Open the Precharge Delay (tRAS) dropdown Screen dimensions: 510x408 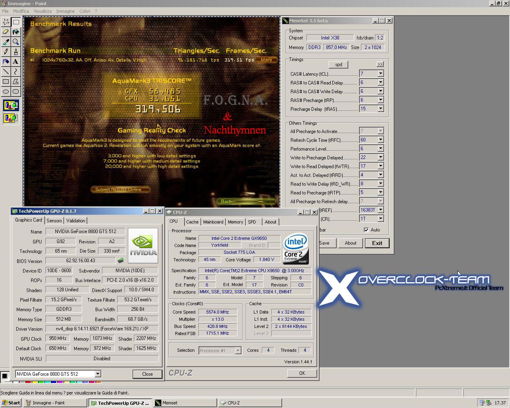(381, 109)
